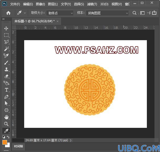This screenshot has height=152, width=160.
Task: Select the Pen tool
Action: (x=6, y=97)
